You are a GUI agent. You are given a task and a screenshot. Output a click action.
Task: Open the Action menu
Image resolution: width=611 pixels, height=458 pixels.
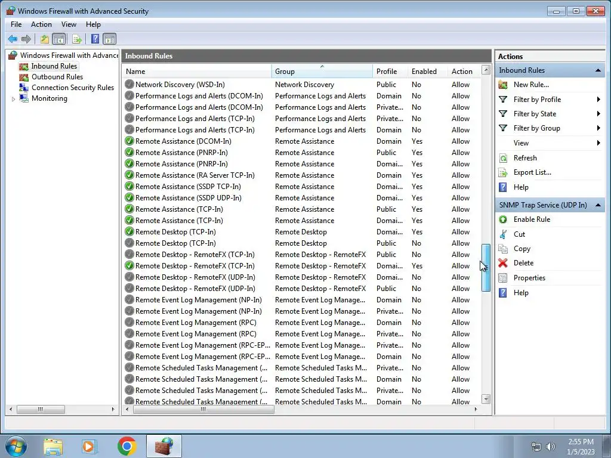[41, 24]
